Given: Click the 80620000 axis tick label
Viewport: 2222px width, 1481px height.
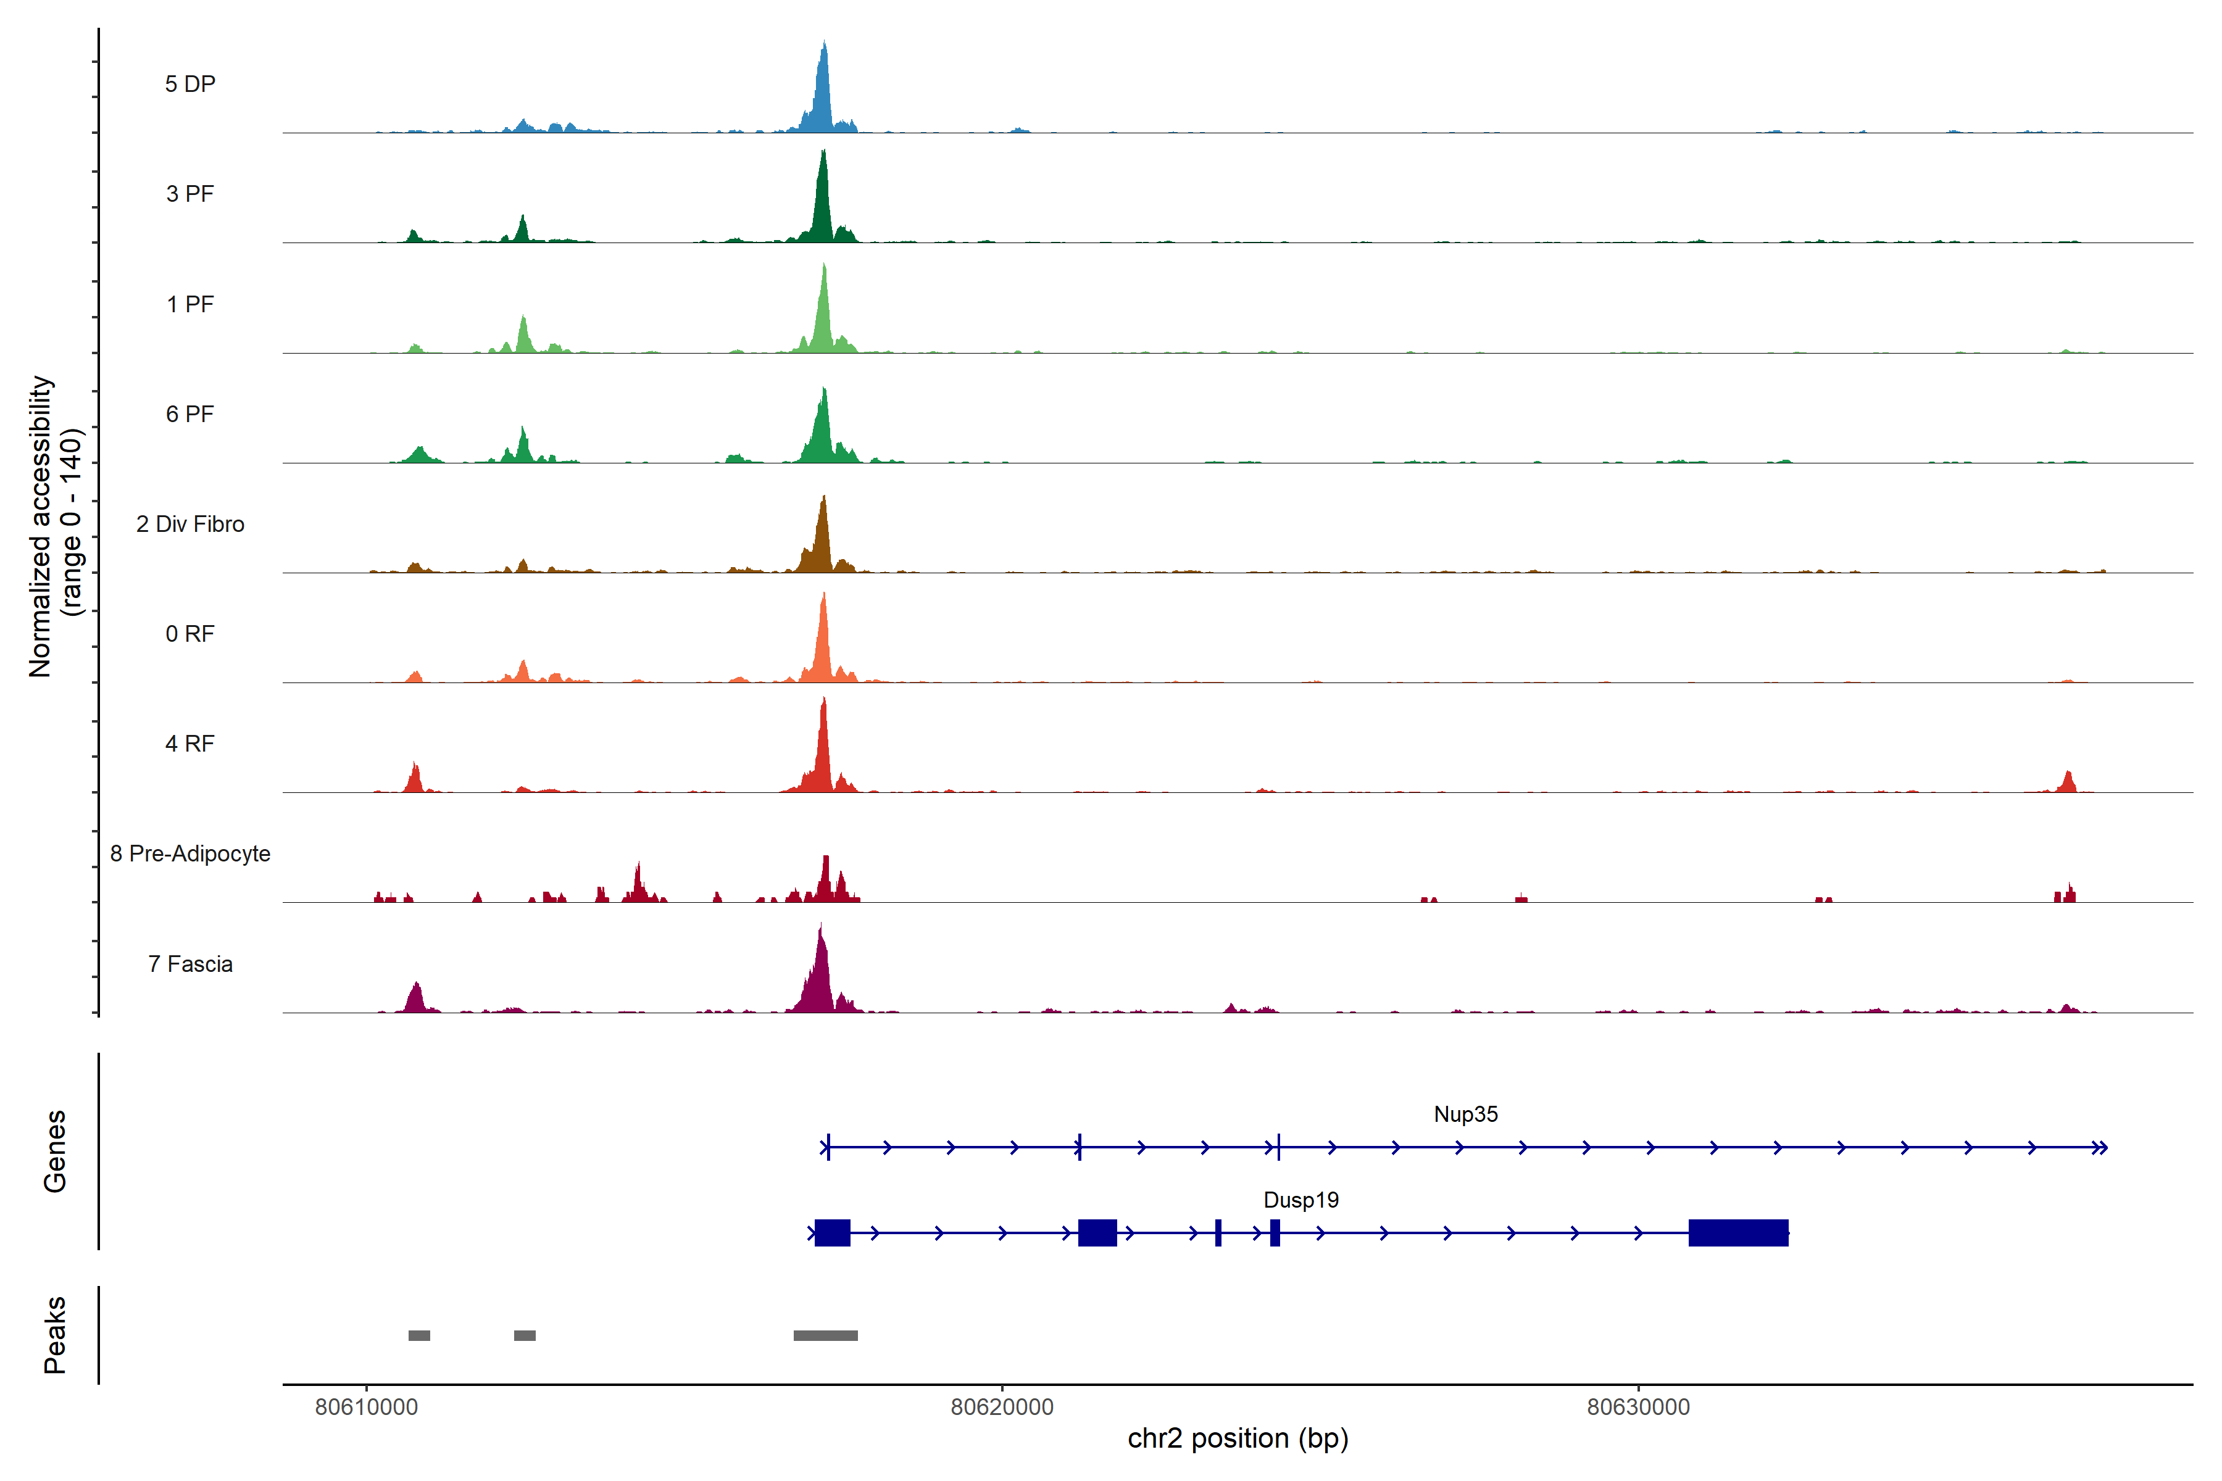Looking at the screenshot, I should (x=1001, y=1408).
